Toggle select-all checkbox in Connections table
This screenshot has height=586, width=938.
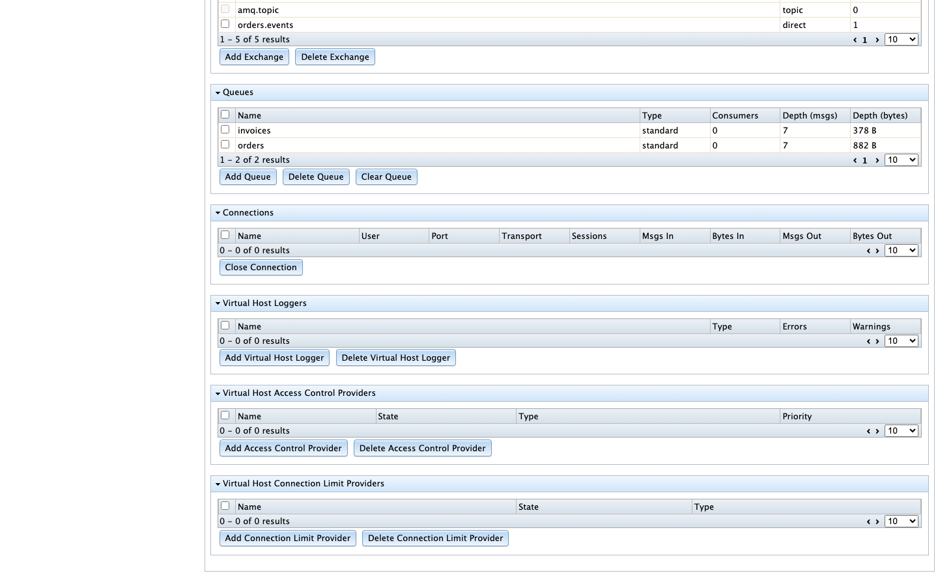coord(225,235)
